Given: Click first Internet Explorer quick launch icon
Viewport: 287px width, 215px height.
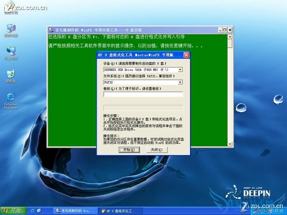Looking at the screenshot, I should point(33,210).
